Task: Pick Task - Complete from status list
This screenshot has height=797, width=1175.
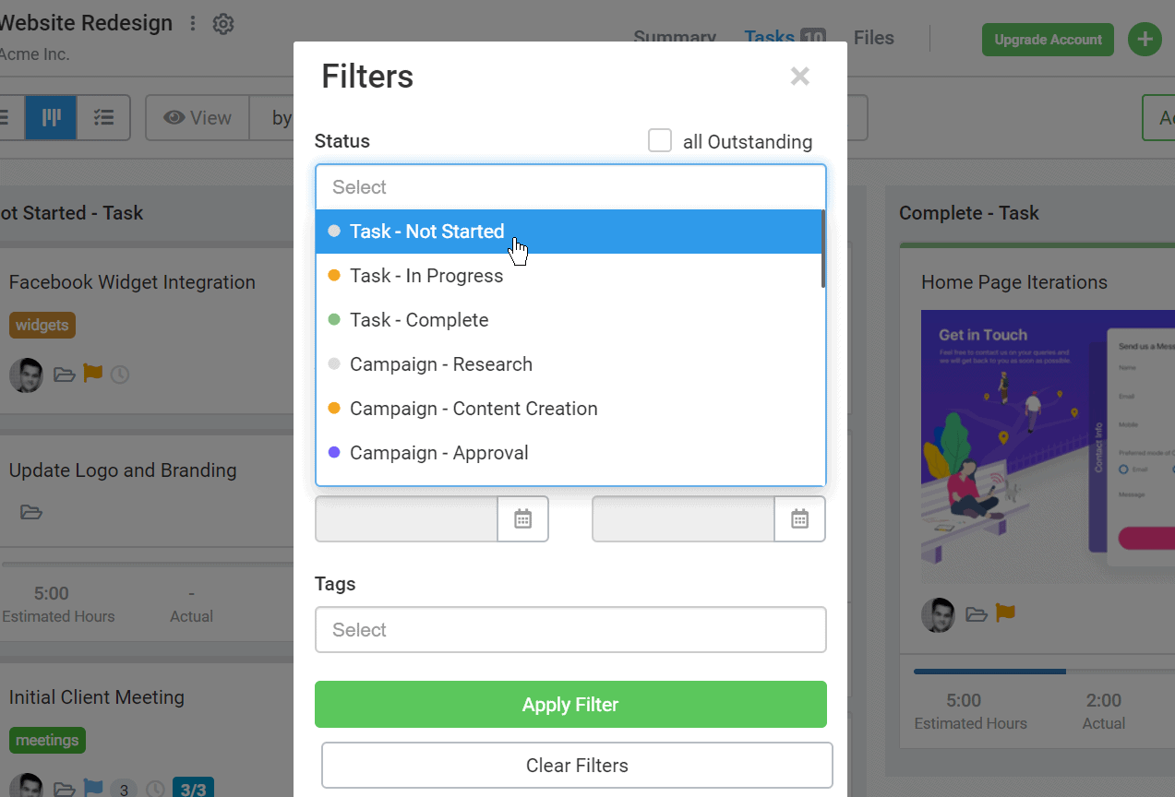Action: [419, 320]
